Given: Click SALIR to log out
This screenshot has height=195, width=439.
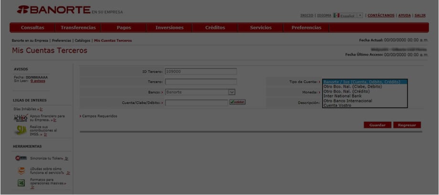Looking at the screenshot, I should click(420, 16).
